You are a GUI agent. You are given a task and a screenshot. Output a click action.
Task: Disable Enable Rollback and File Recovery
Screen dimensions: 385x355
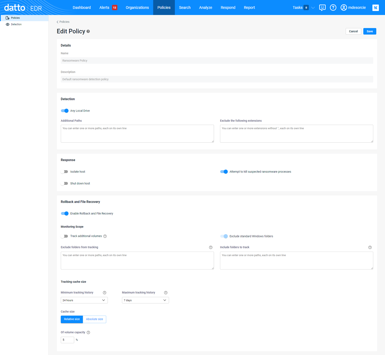point(65,213)
